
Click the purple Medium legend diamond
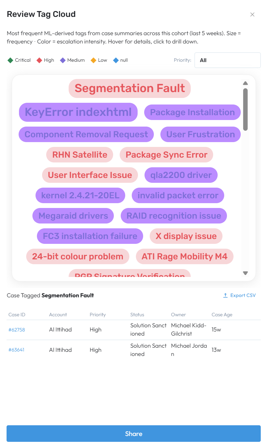[x=63, y=60]
